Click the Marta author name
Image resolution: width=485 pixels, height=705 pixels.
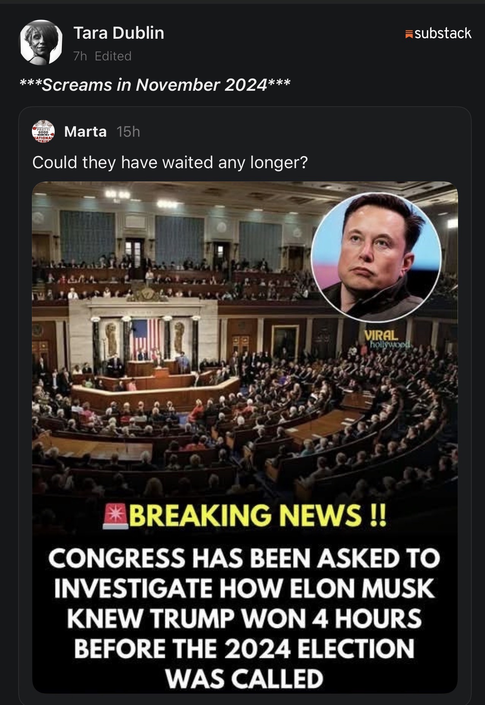point(85,132)
